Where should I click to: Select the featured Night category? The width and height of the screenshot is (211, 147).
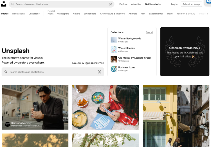(50, 14)
